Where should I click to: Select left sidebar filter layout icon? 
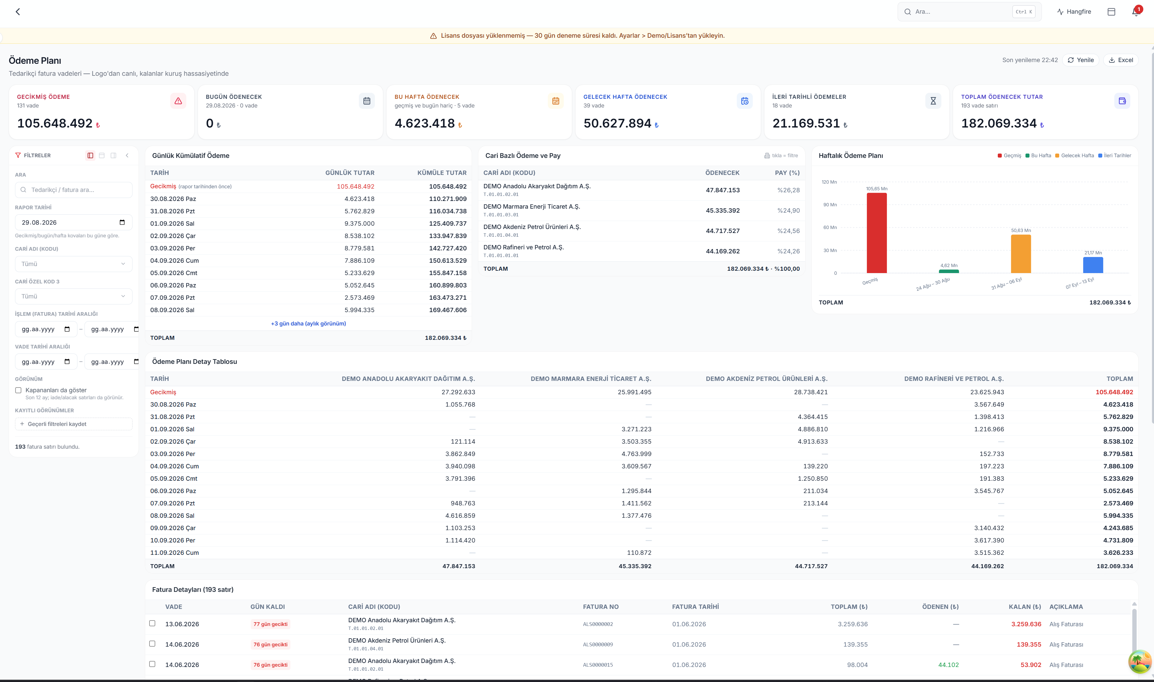(x=90, y=155)
